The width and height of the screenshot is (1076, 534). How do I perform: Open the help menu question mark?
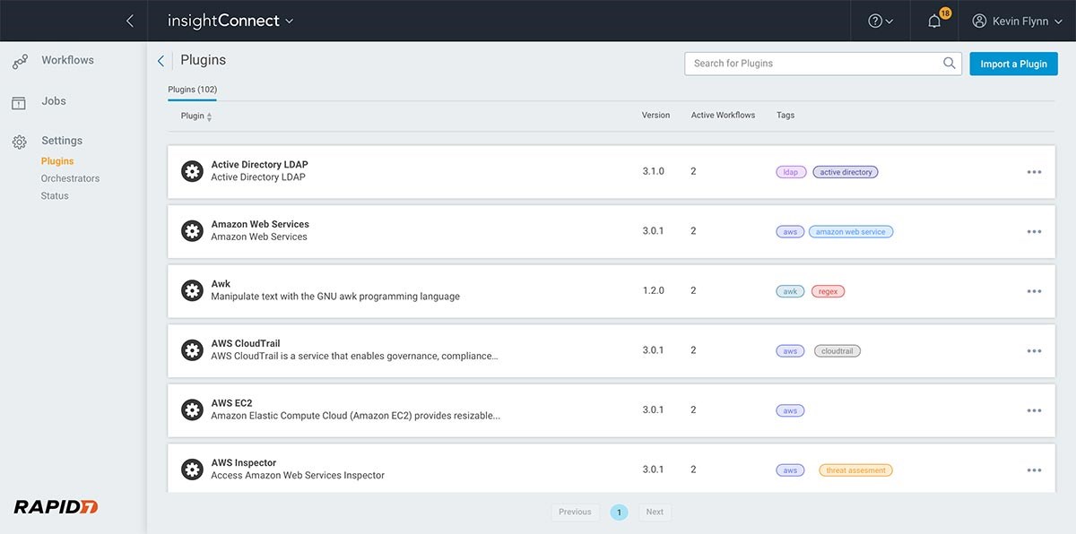pos(881,21)
